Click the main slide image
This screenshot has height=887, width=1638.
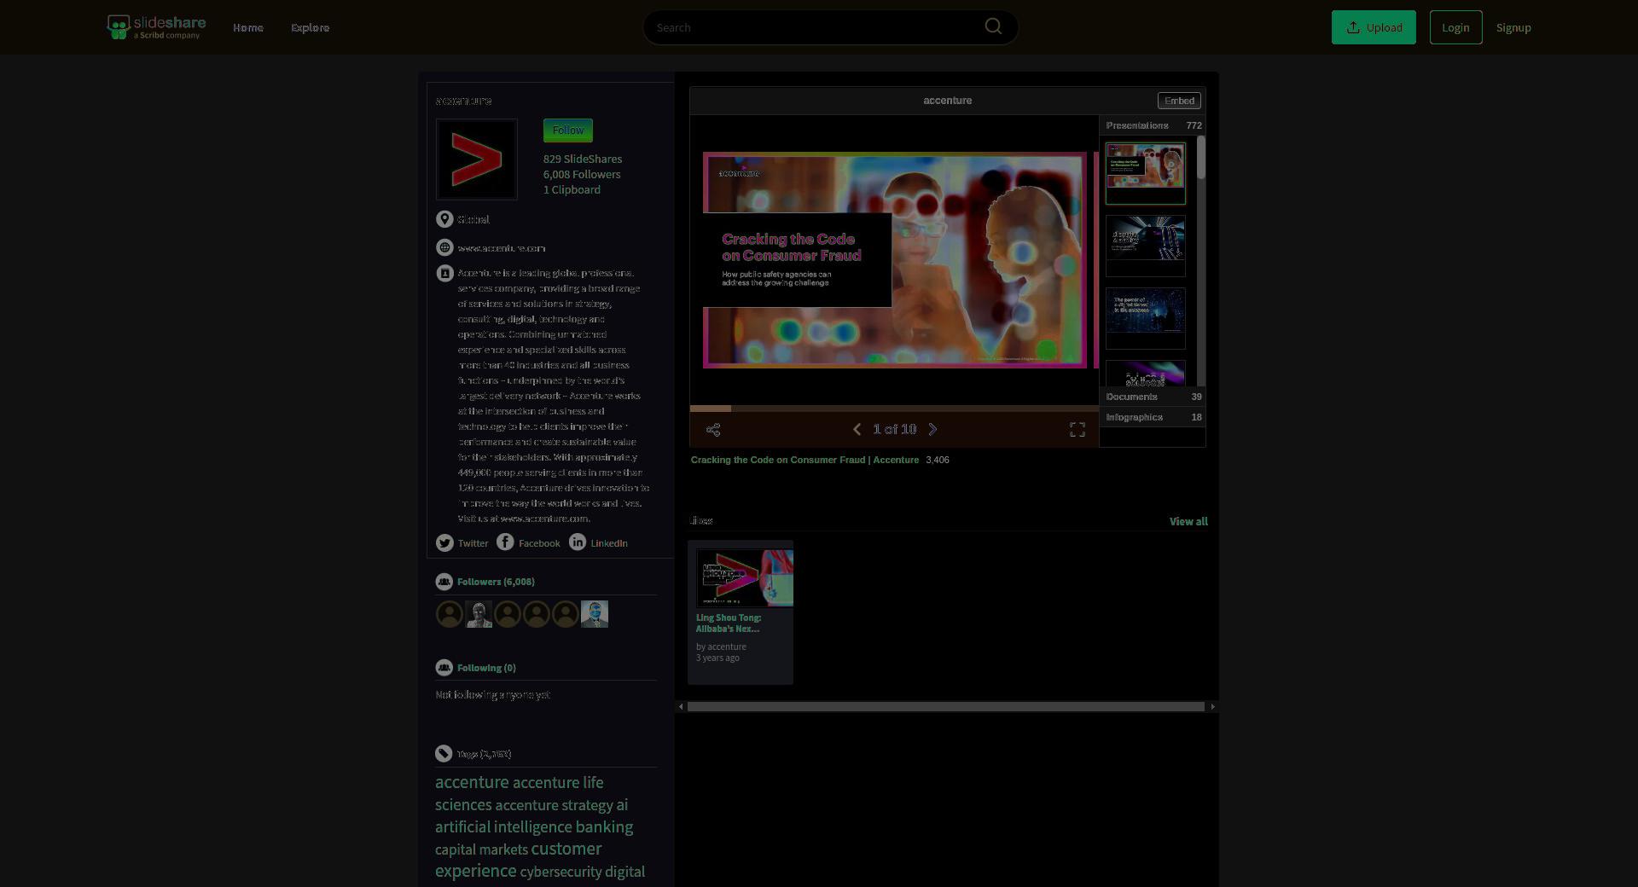894,260
